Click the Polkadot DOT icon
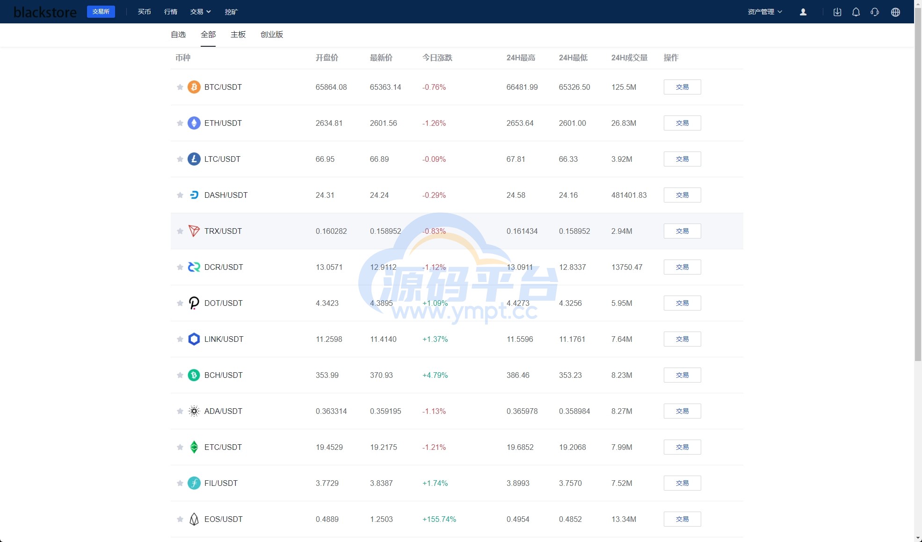The height and width of the screenshot is (542, 922). (x=194, y=303)
